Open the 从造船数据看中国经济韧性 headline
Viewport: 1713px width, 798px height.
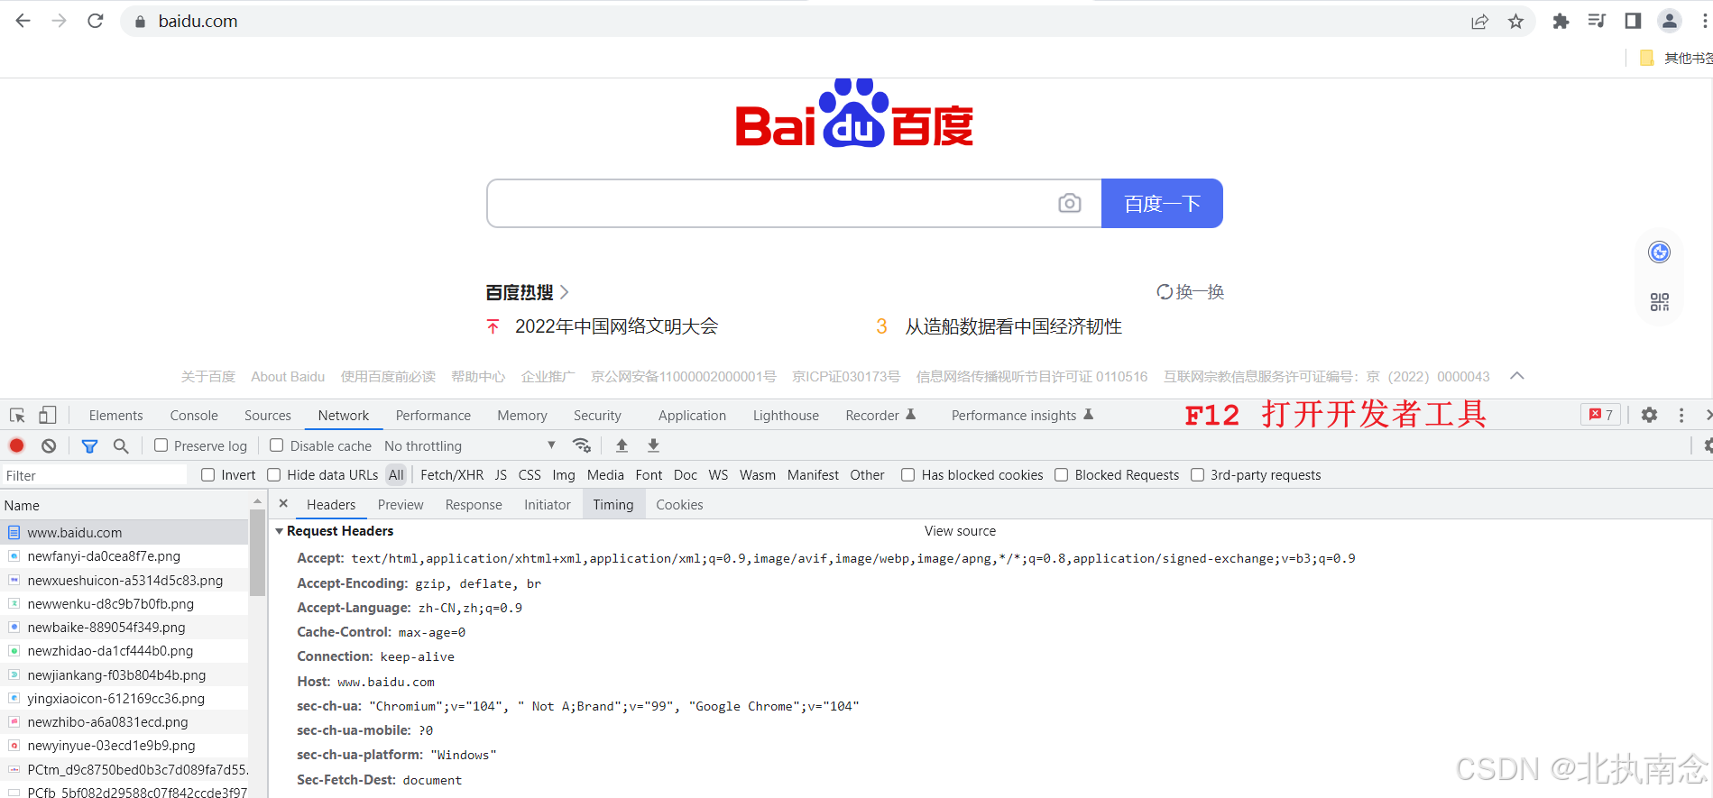coord(1013,326)
